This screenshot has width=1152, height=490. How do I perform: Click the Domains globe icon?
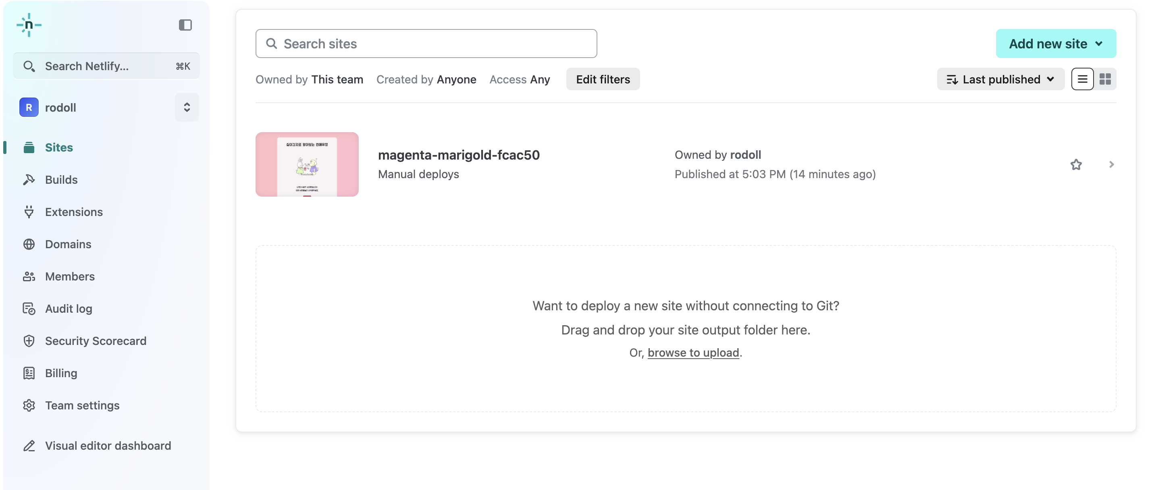pos(29,244)
